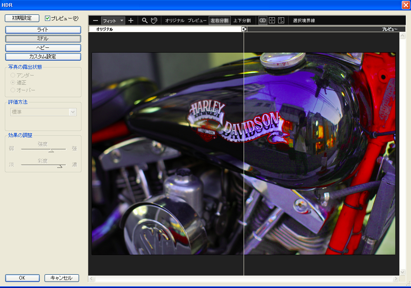Zoom in with the plus icon
Viewport: 411px width, 288px height.
click(x=131, y=20)
